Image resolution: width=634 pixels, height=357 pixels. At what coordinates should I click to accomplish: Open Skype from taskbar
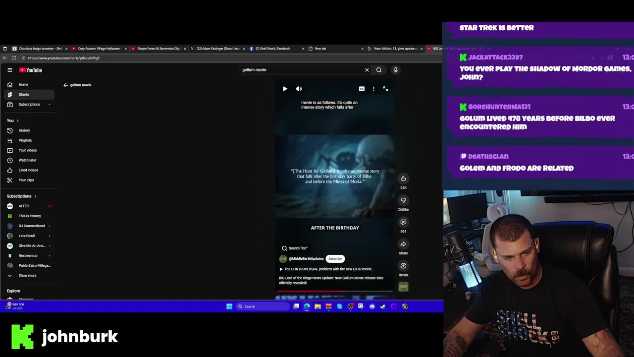[339, 306]
